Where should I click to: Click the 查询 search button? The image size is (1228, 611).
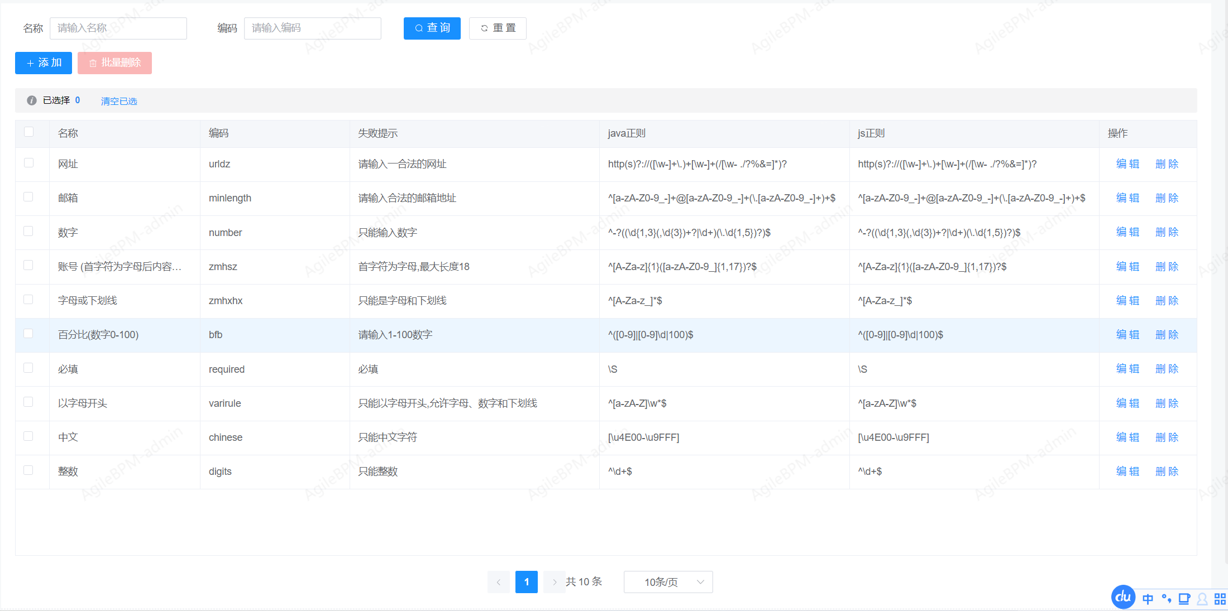pos(432,28)
